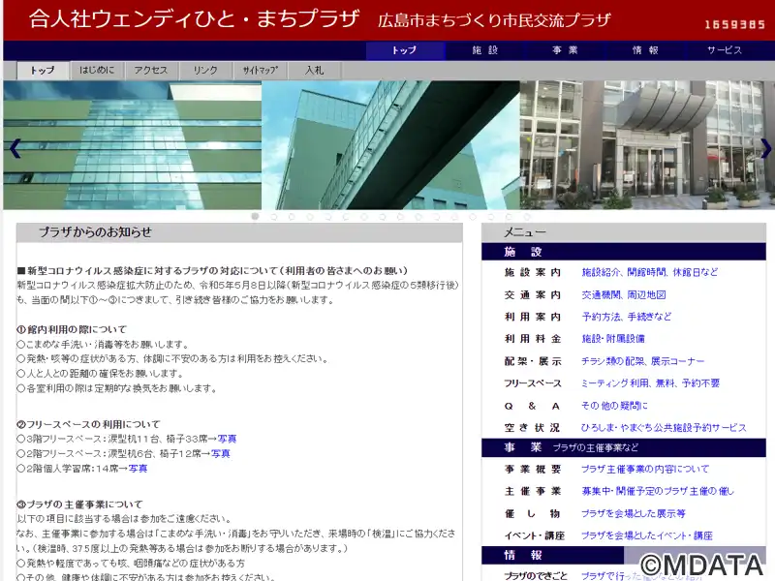775x581 pixels.
Task: Select the first carousel pagination dot
Action: pyautogui.click(x=255, y=216)
